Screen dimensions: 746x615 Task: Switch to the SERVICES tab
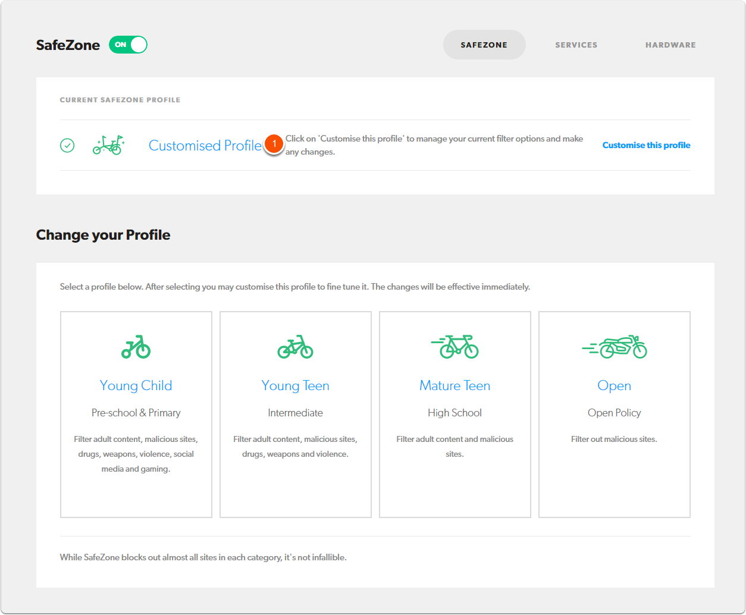(576, 45)
